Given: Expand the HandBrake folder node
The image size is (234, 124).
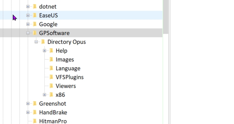Looking at the screenshot, I should (28, 112).
